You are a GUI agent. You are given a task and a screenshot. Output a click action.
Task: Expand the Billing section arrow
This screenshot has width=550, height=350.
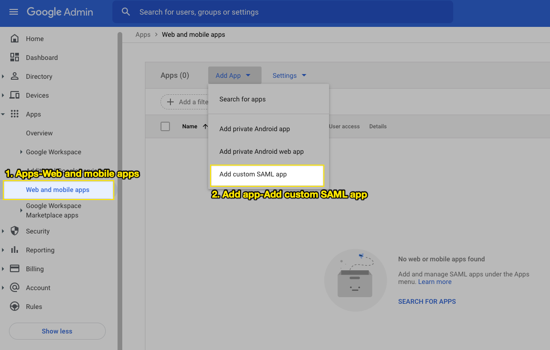pyautogui.click(x=3, y=269)
